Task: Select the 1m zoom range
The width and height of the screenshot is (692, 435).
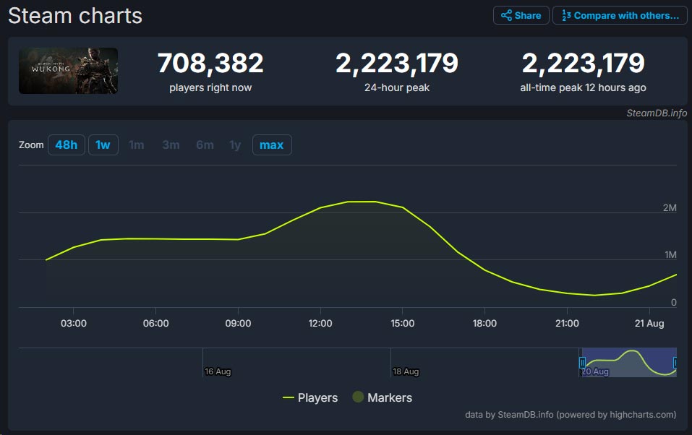Action: (136, 145)
